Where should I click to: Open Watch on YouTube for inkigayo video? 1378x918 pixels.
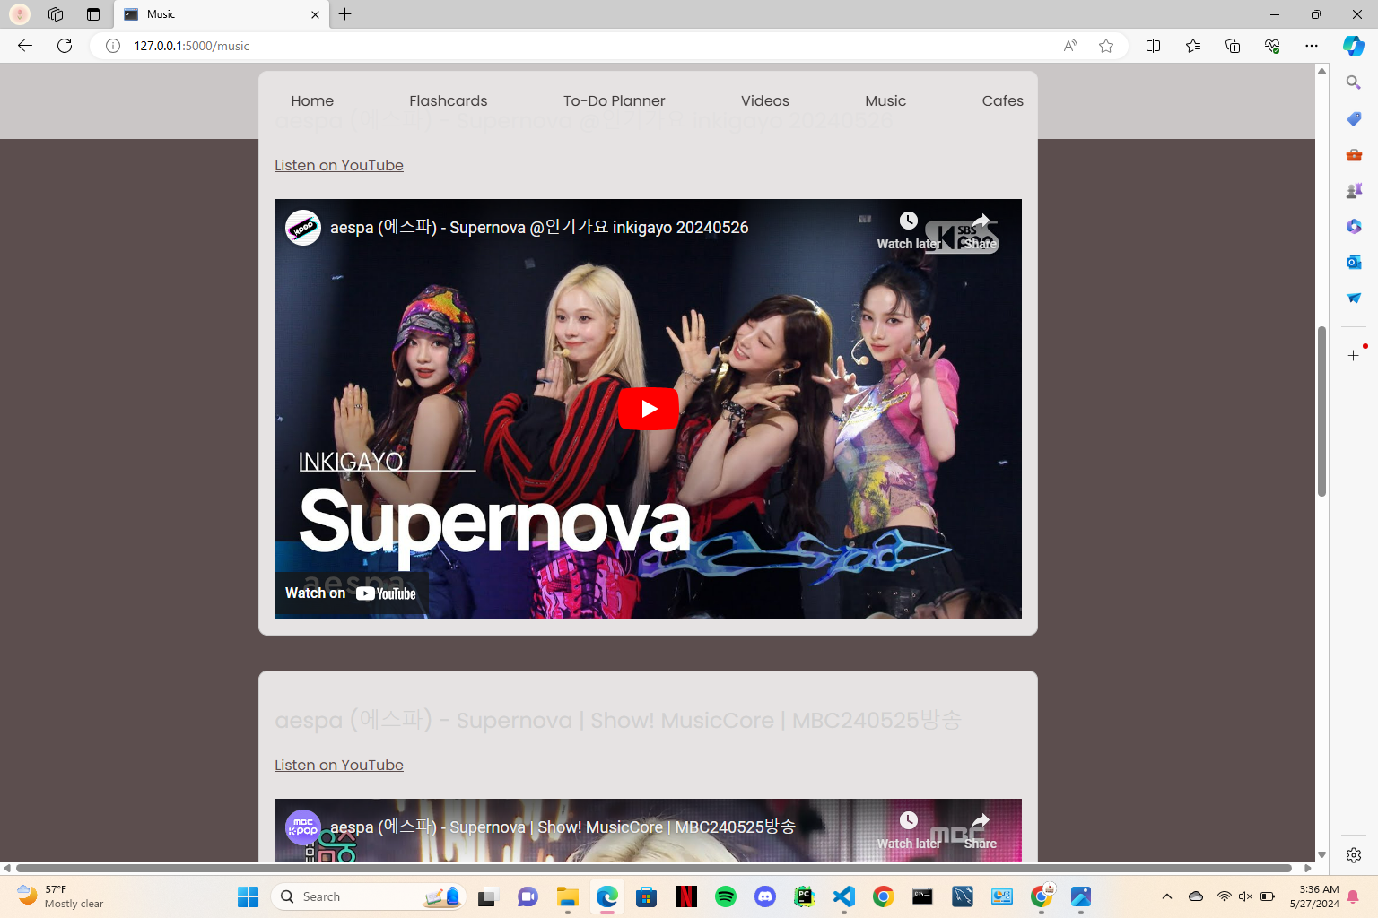[351, 593]
